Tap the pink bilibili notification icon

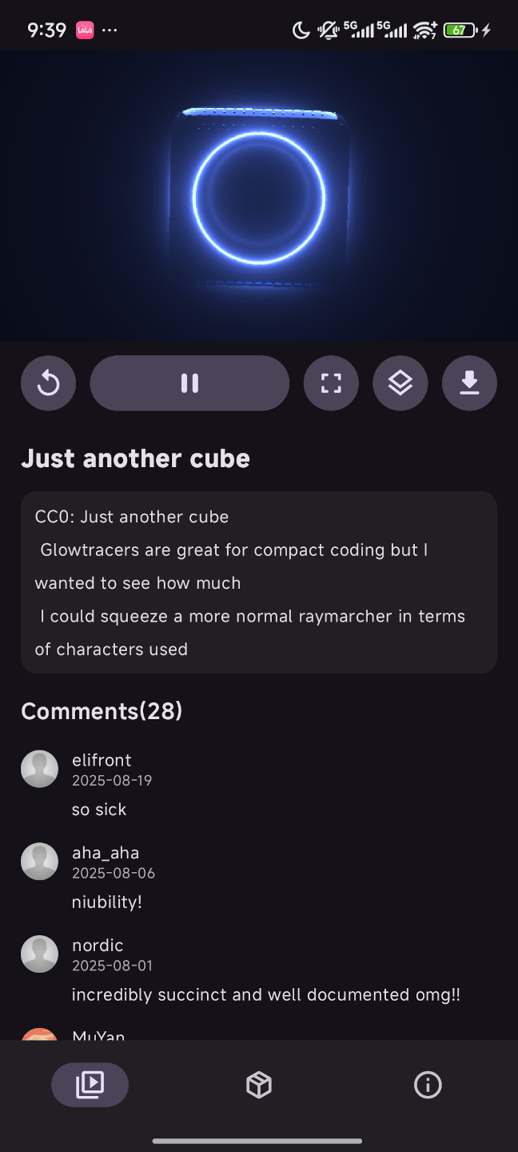[85, 30]
